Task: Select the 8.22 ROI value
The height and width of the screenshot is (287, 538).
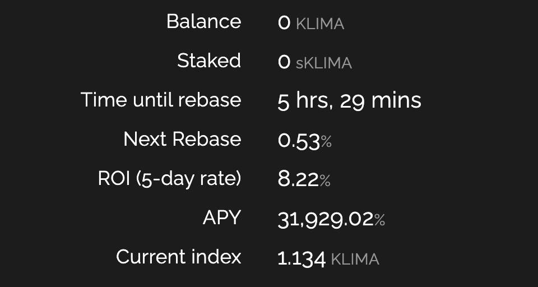Action: (x=298, y=180)
